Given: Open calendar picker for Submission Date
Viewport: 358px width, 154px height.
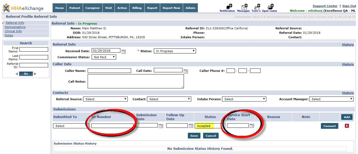Looking at the screenshot, I should point(161,126).
